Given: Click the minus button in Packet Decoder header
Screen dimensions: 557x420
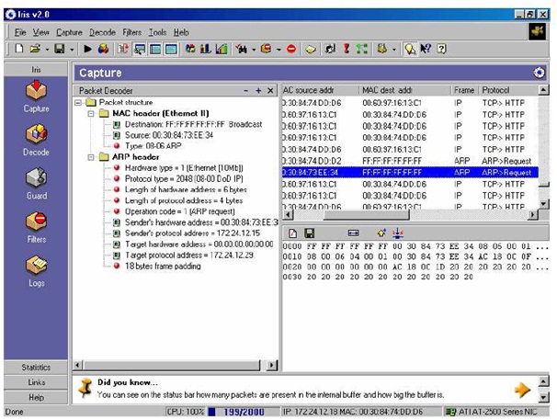Looking at the screenshot, I should (246, 91).
